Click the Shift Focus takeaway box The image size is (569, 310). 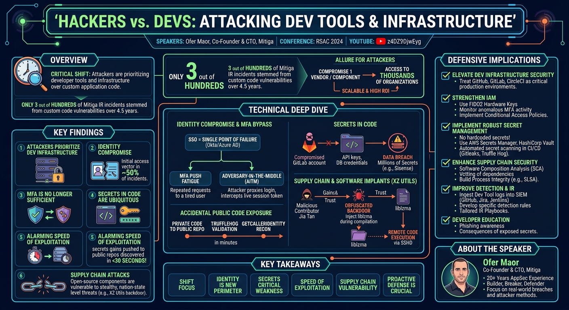point(187,285)
